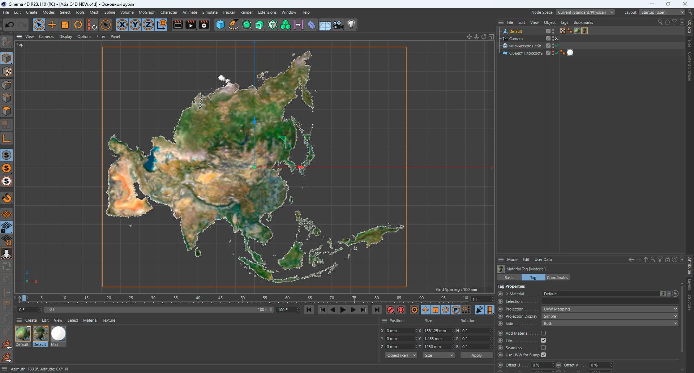Screen dimensions: 694x373
Task: Open Edit Render Settings icon
Action: tap(204, 25)
